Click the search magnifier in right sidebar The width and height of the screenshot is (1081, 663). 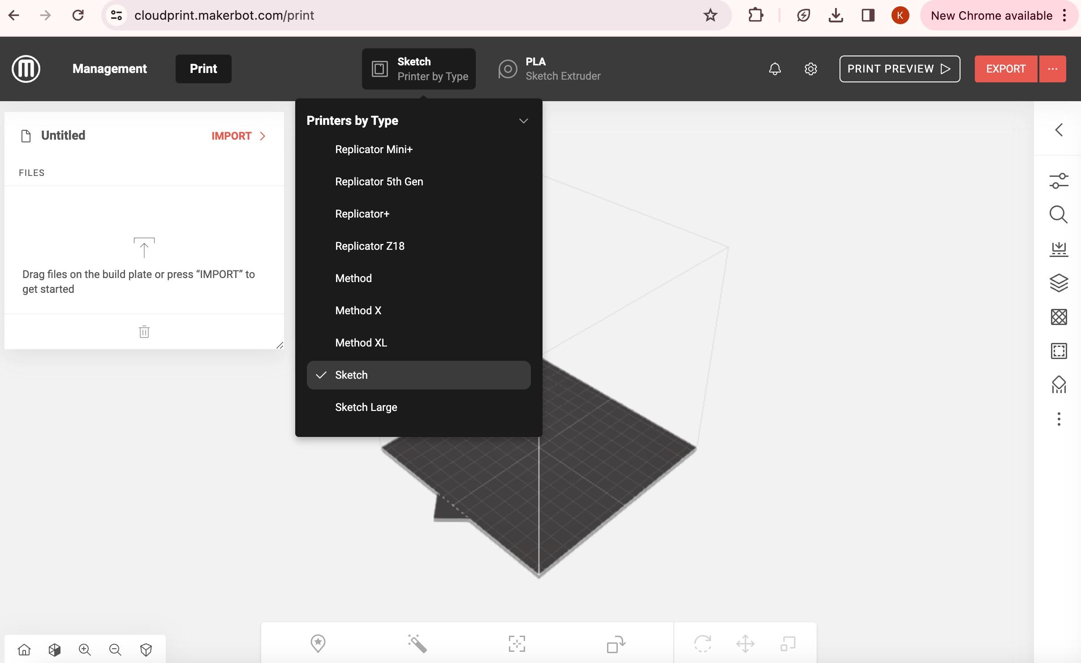(1059, 215)
